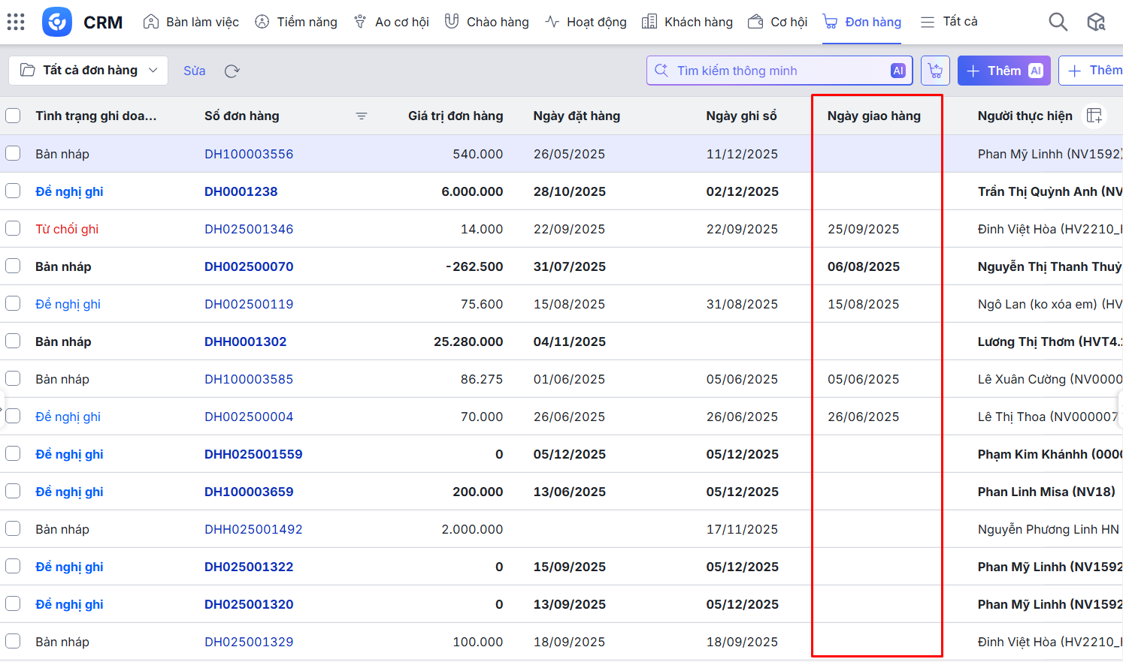Open the app launcher grid icon

tap(16, 22)
